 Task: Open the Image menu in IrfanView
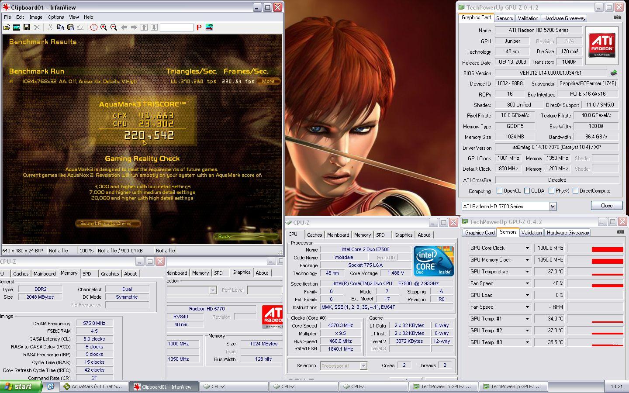(x=36, y=17)
